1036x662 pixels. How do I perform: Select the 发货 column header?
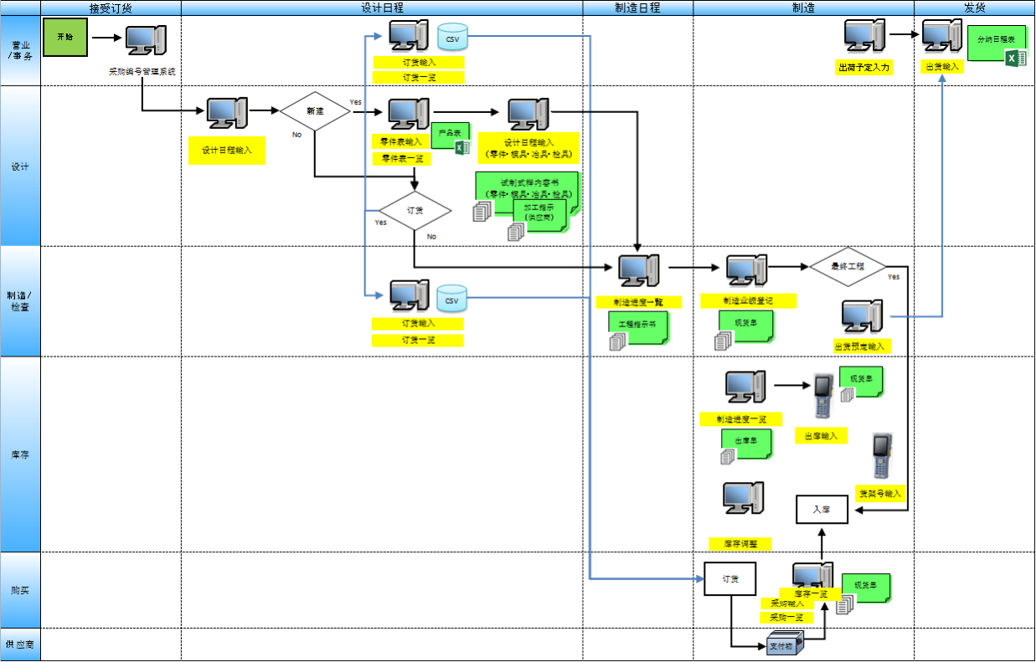974,8
